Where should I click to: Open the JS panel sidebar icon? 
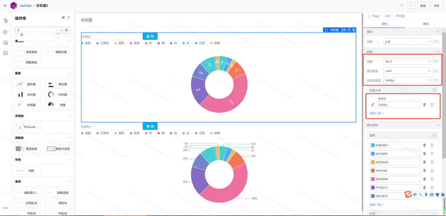(x=5, y=53)
